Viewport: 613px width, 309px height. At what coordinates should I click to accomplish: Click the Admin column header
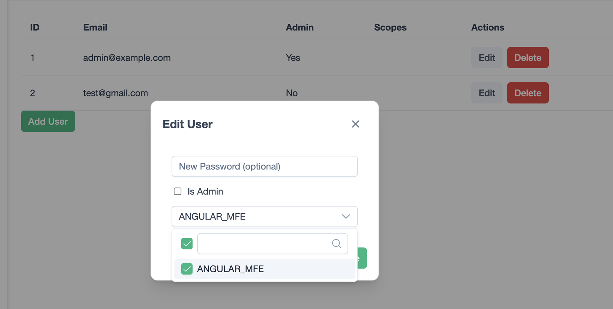coord(299,27)
